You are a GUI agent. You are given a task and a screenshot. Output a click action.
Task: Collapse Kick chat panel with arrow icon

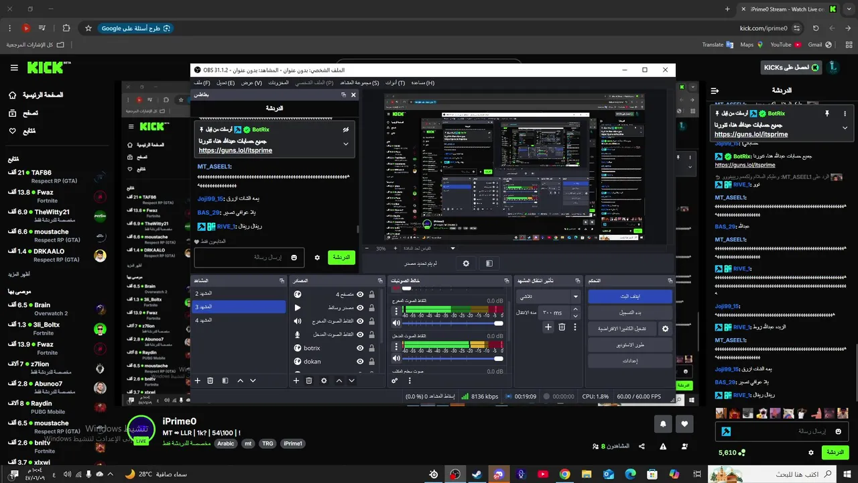tap(715, 91)
